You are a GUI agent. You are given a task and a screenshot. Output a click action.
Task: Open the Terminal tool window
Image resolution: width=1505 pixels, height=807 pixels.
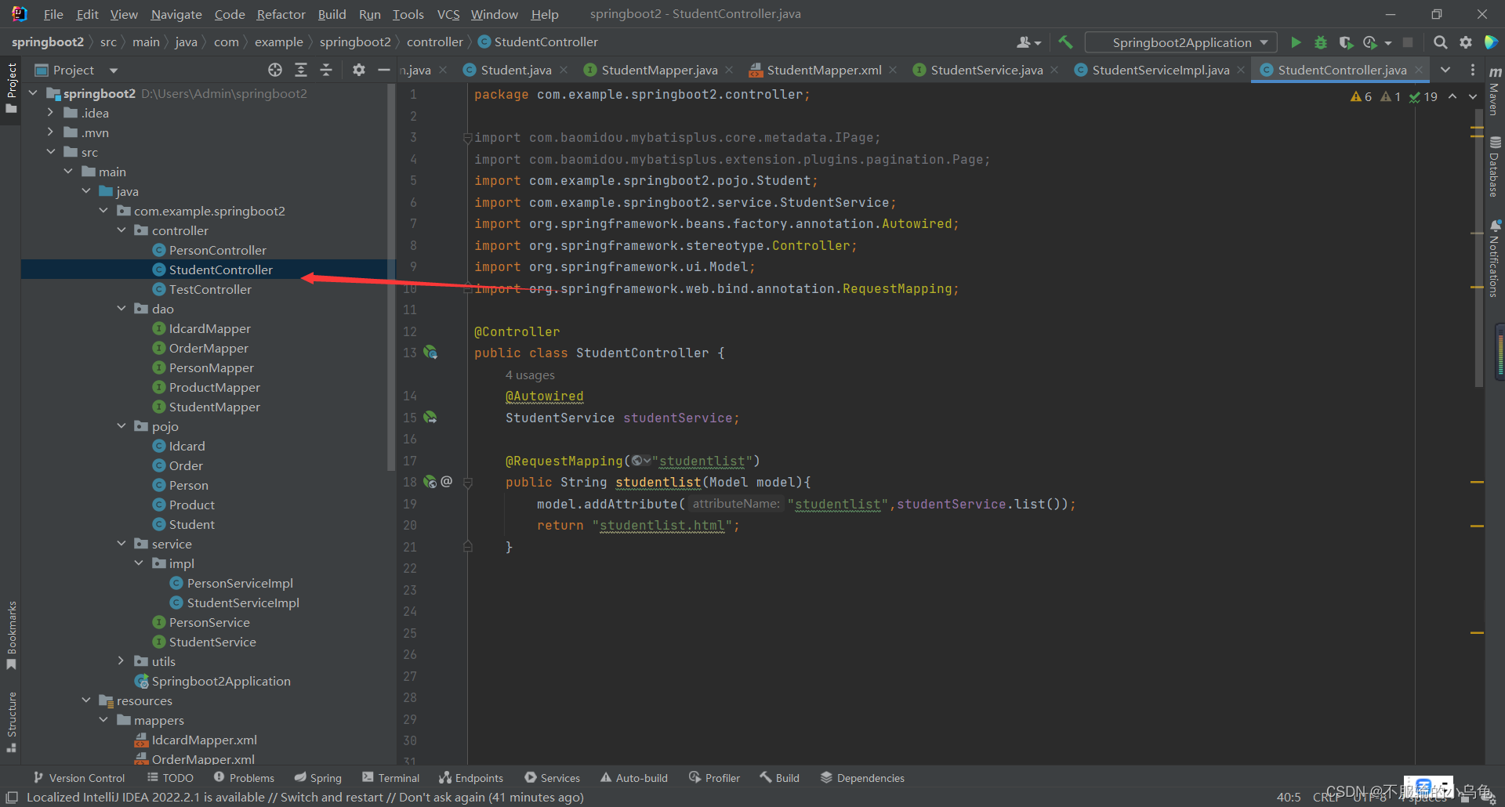(x=391, y=778)
